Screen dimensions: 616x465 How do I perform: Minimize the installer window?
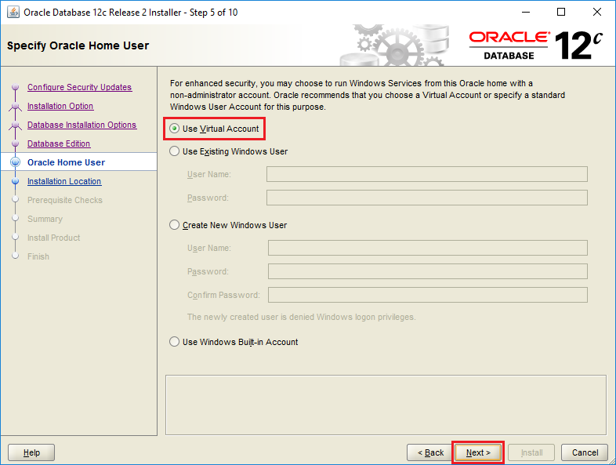pyautogui.click(x=526, y=13)
